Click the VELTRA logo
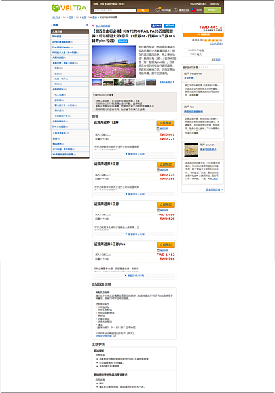The image size is (275, 393). pos(69,8)
